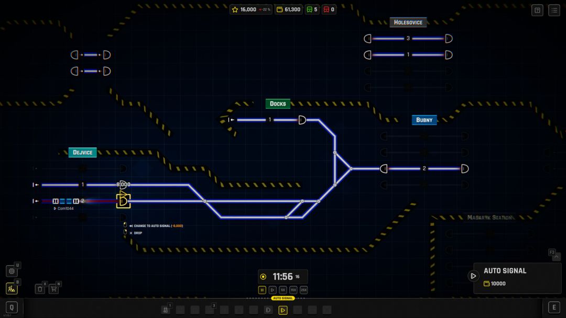Open the upgrades chip icon panel
This screenshot has height=318, width=566.
pyautogui.click(x=12, y=271)
